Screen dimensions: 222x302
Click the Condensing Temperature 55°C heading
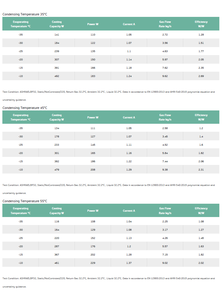click(x=25, y=201)
